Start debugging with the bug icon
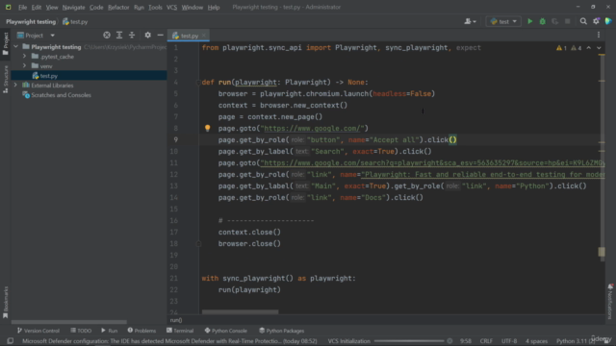The width and height of the screenshot is (616, 346). 543,21
